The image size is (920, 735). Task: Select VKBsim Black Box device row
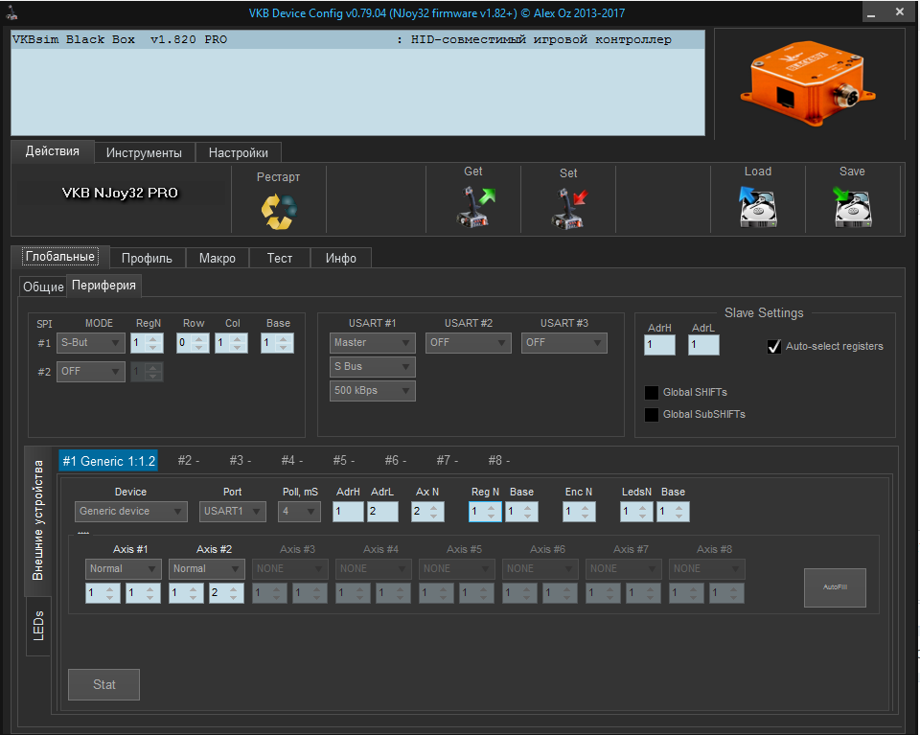click(357, 40)
